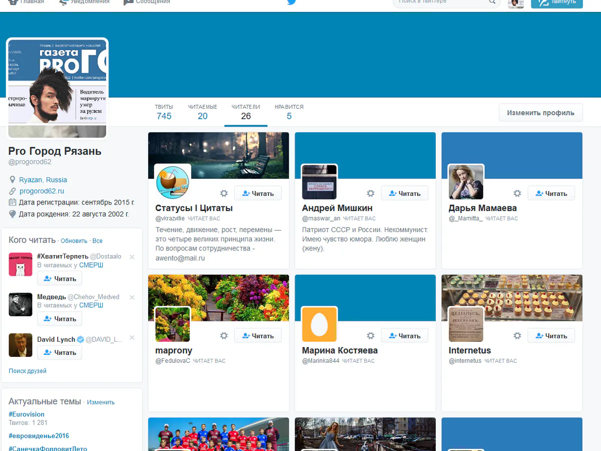Open Internetus profile name
The height and width of the screenshot is (451, 601).
point(470,350)
